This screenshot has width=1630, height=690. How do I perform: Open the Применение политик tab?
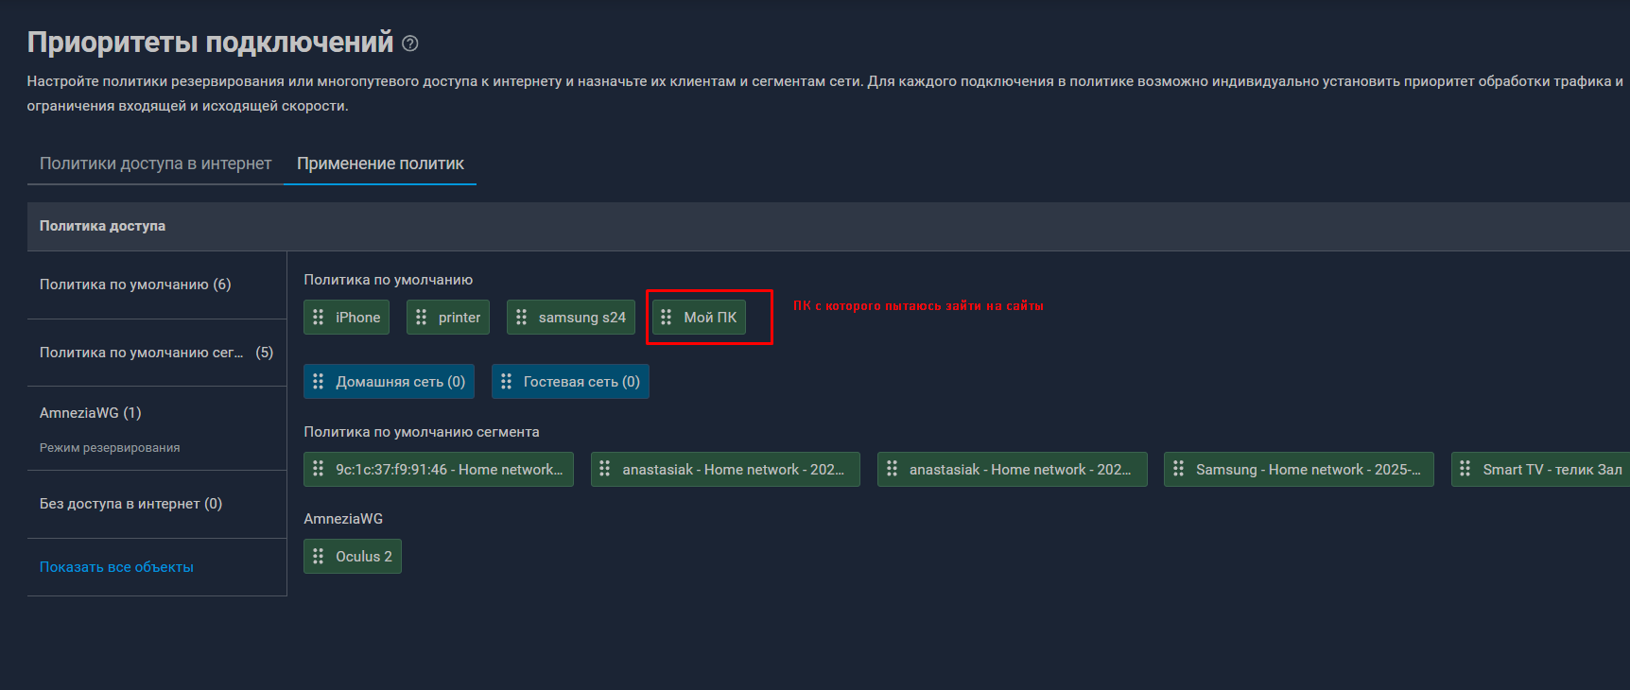[x=380, y=164]
